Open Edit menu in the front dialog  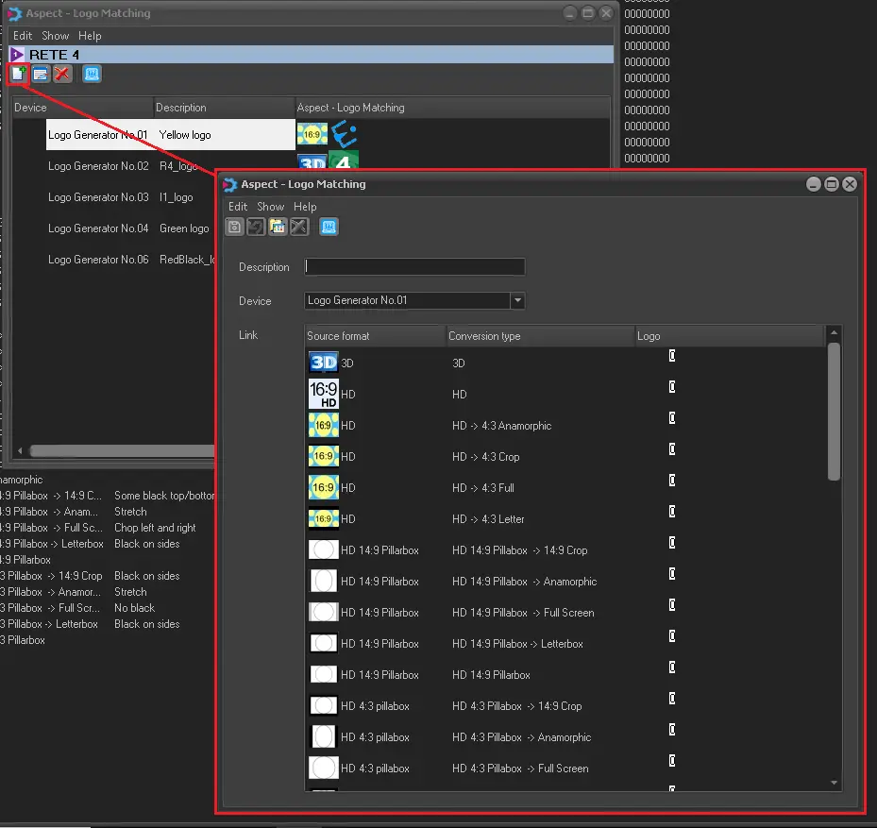238,207
